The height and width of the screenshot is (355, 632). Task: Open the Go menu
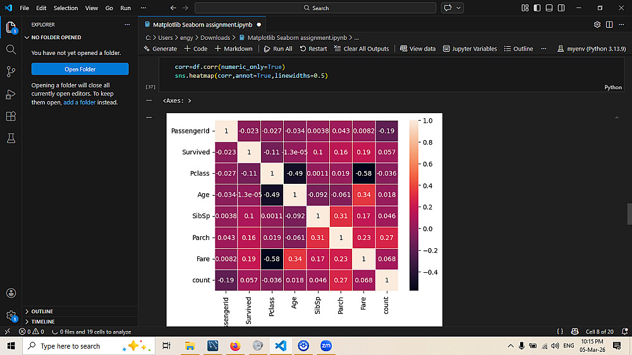[109, 8]
